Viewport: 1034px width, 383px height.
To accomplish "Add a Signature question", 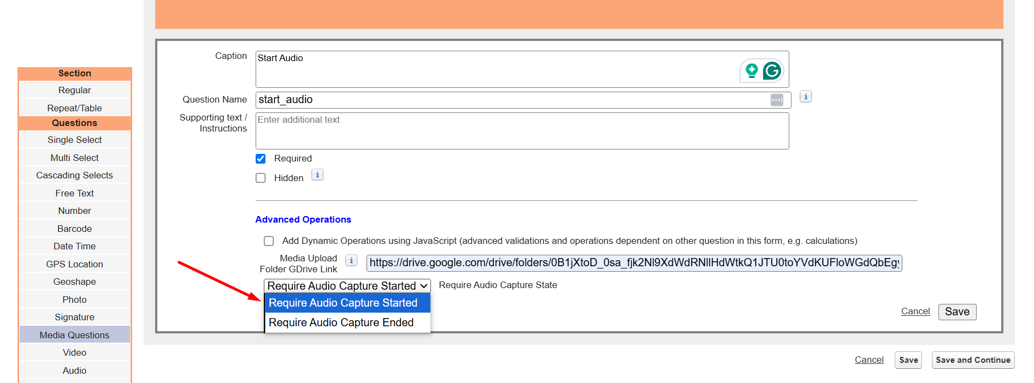I will 75,317.
